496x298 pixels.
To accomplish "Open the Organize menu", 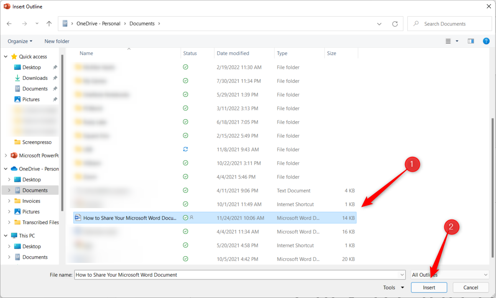I will tap(20, 41).
